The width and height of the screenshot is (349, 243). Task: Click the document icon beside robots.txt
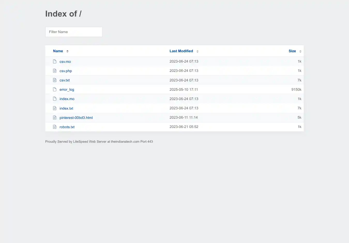click(x=55, y=127)
